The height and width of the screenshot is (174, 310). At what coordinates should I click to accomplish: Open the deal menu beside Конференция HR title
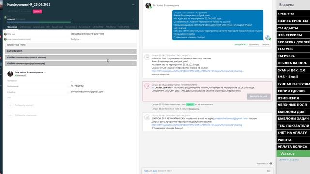[x=133, y=4]
